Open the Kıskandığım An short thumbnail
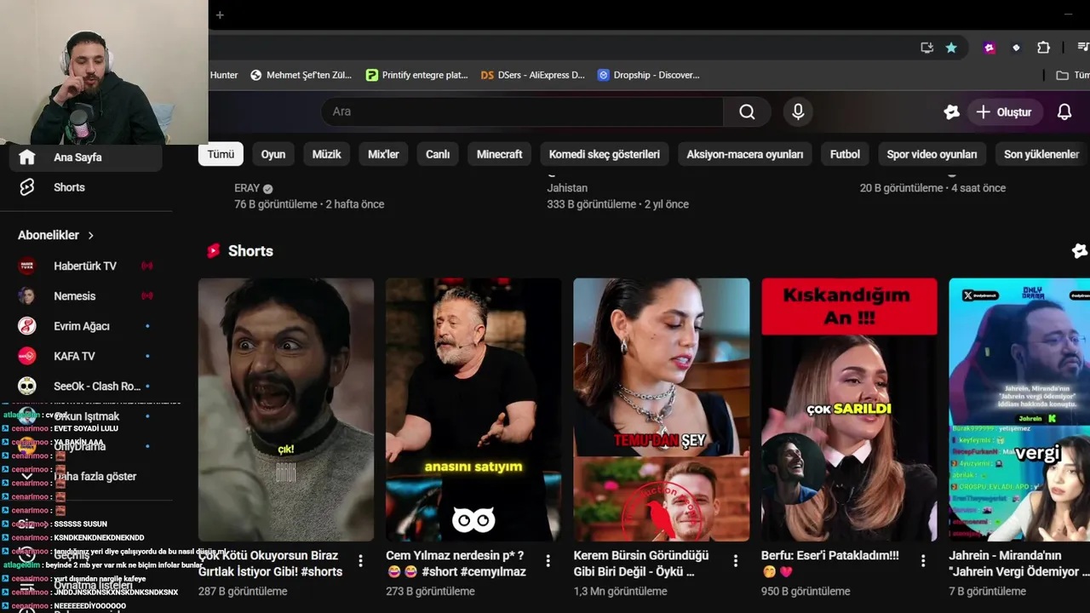 849,410
